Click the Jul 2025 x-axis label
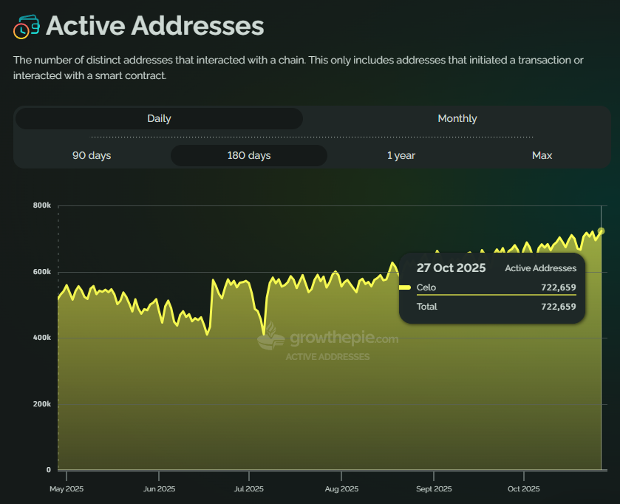Image resolution: width=620 pixels, height=504 pixels. coord(249,489)
